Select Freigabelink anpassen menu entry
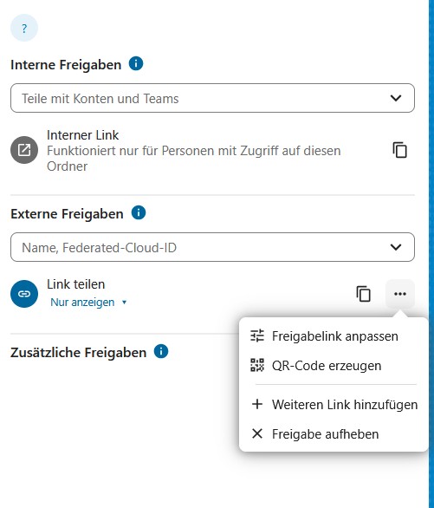The width and height of the screenshot is (434, 508). [x=334, y=336]
